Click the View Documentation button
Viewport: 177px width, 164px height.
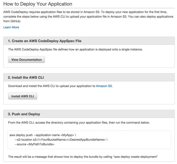[x=27, y=60]
